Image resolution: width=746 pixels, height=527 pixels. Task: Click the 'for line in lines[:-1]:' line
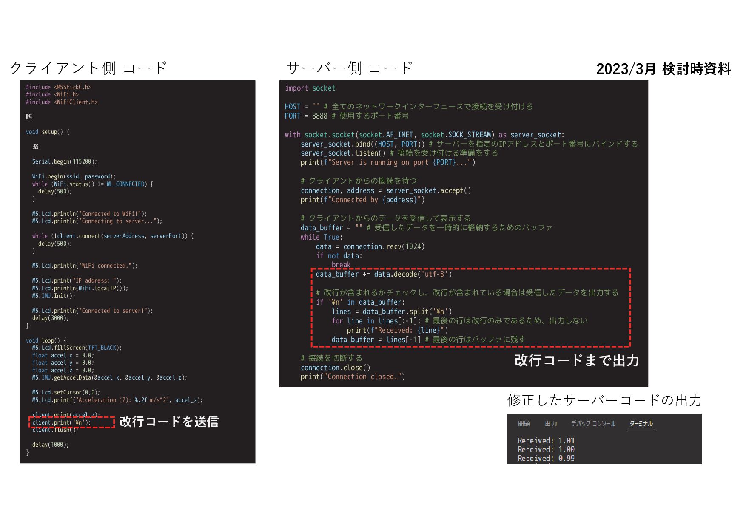pyautogui.click(x=459, y=321)
